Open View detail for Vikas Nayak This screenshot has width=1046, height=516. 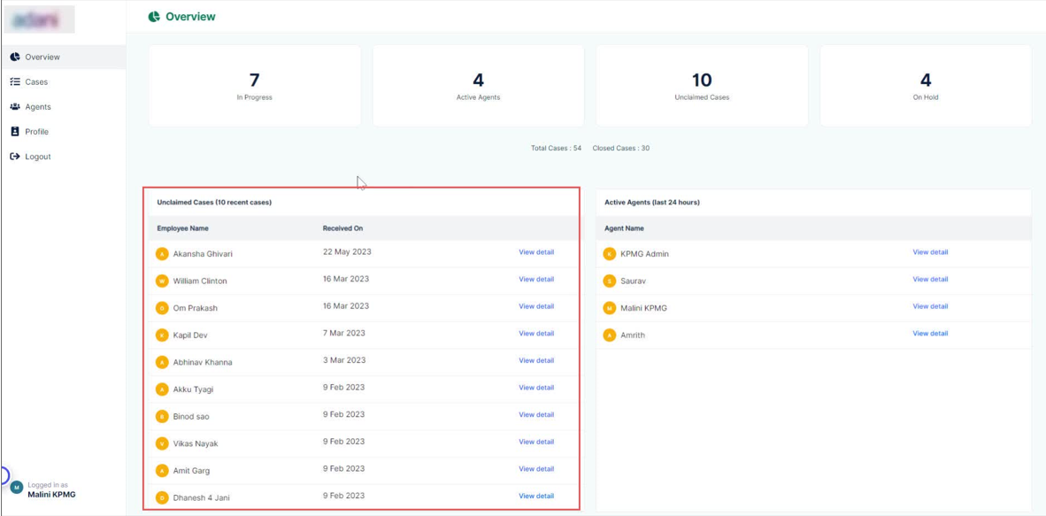tap(536, 442)
